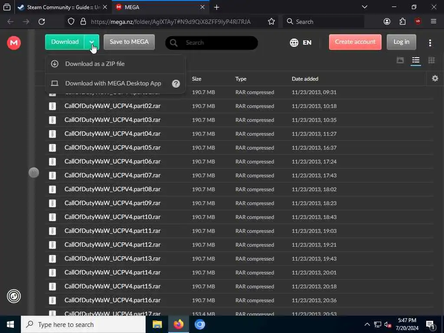Click archive icon of part16.rar

52,300
